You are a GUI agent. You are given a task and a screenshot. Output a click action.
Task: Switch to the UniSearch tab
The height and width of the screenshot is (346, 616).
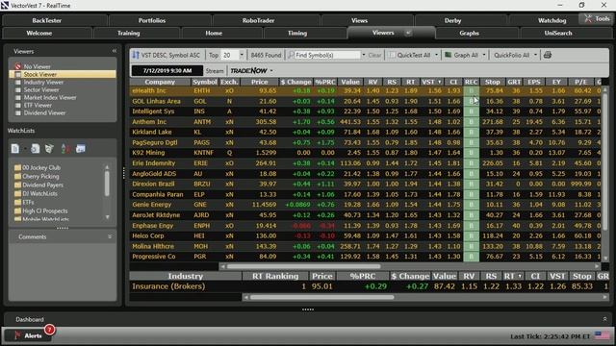coord(558,34)
